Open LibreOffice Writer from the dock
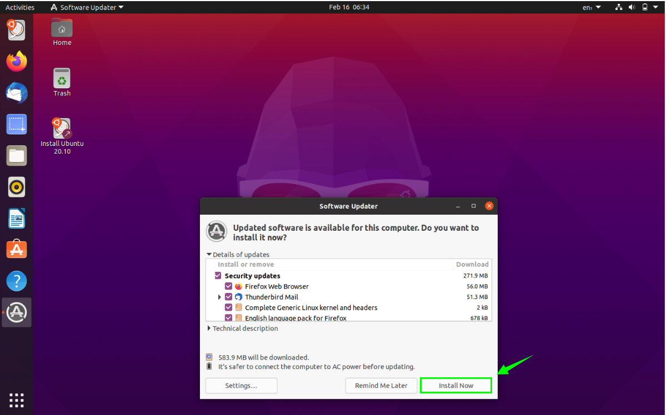The image size is (666, 415). pyautogui.click(x=17, y=219)
